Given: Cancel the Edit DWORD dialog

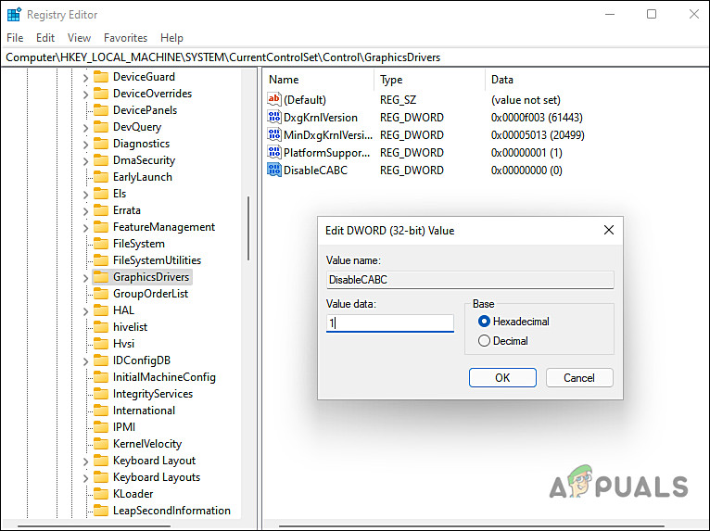Looking at the screenshot, I should (x=579, y=377).
